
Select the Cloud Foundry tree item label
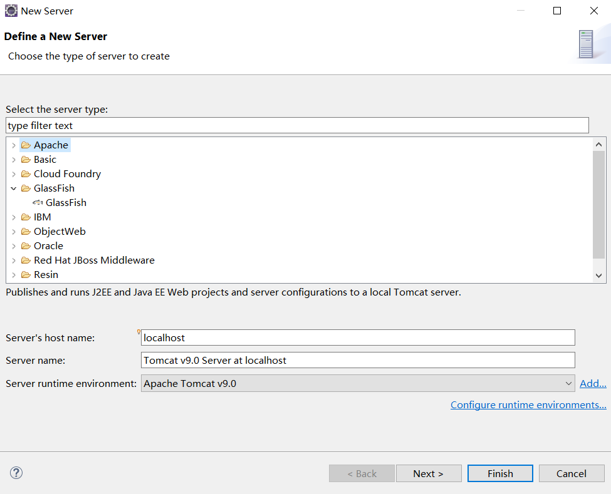click(x=68, y=174)
